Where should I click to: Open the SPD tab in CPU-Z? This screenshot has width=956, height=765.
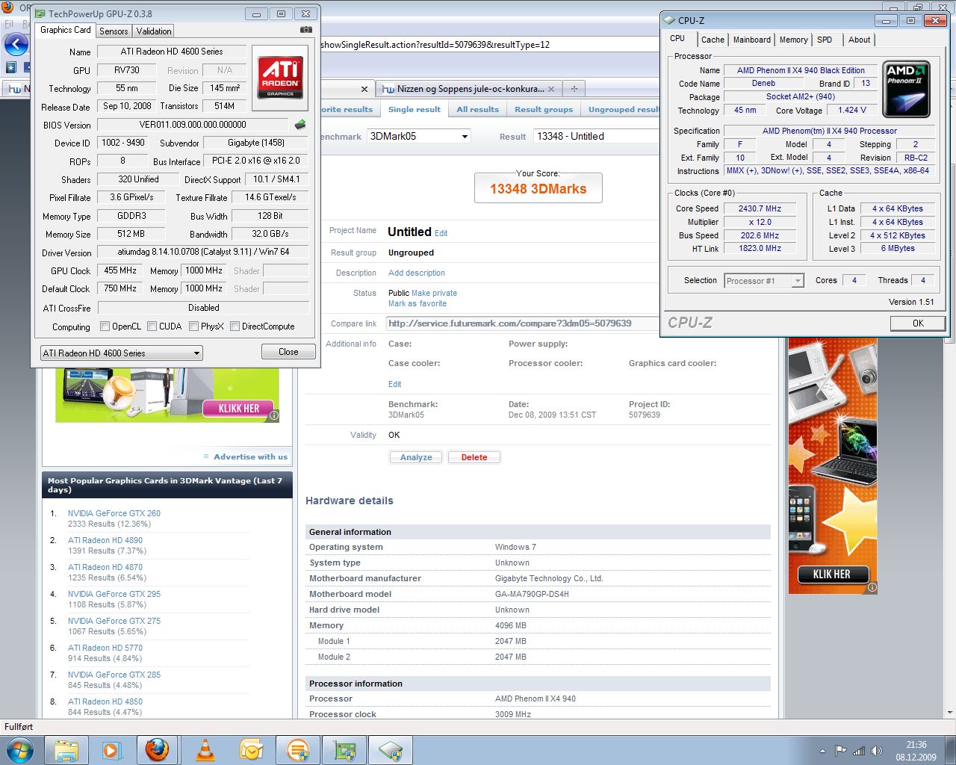825,40
